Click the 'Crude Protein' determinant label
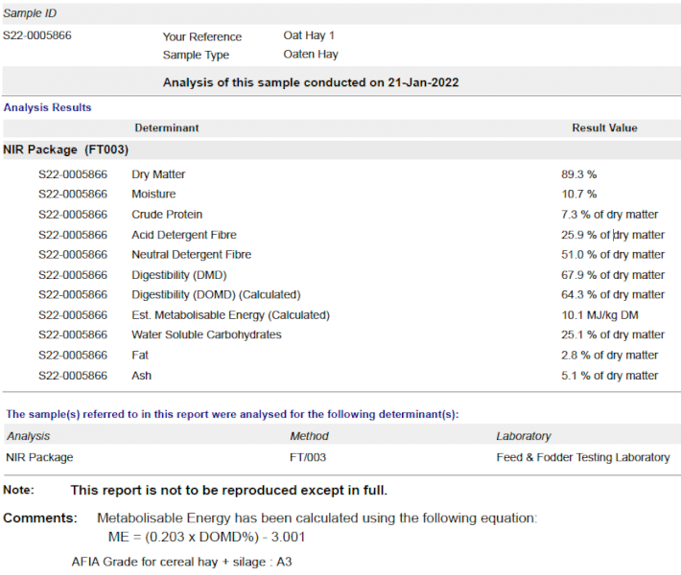 coord(167,215)
